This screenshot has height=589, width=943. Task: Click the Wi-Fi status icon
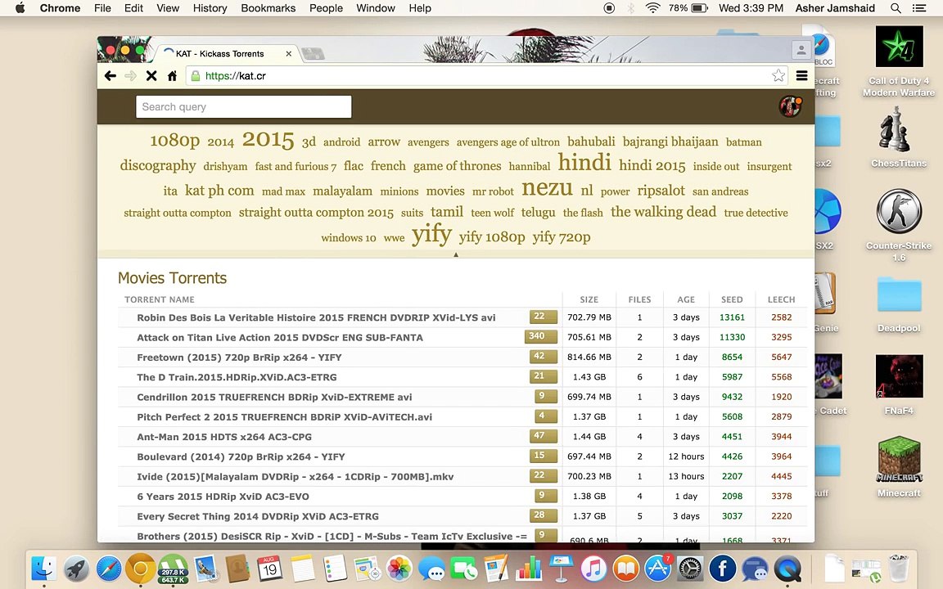tap(652, 8)
